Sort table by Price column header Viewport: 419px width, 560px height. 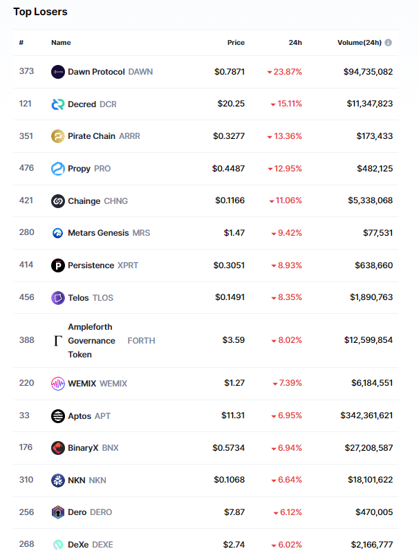point(236,43)
